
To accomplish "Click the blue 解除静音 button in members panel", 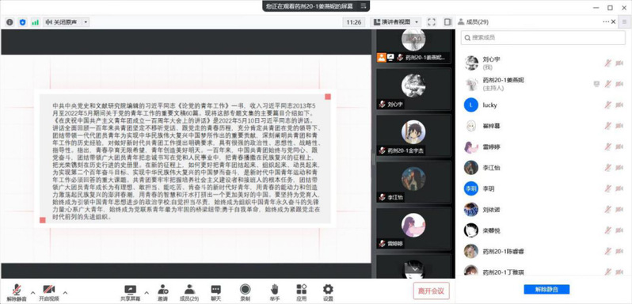I will (x=546, y=289).
